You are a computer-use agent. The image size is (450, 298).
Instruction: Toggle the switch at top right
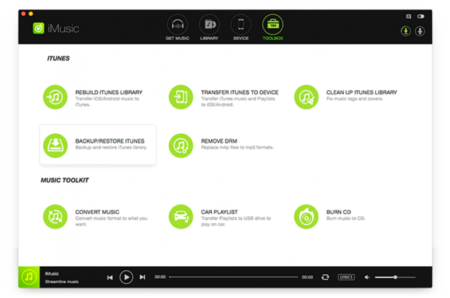[421, 16]
